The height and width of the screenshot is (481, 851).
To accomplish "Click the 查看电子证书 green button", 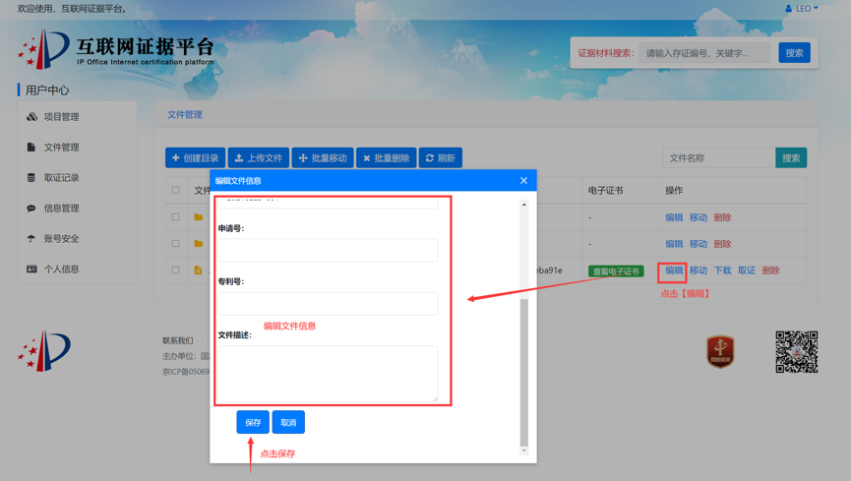I will click(x=616, y=271).
